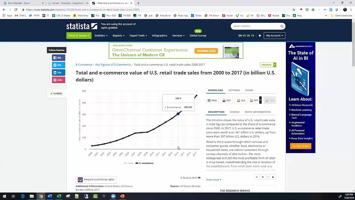Screen dimensions: 355x200
Task: Toggle the E-commerce series in legend
Action: tap(144, 163)
